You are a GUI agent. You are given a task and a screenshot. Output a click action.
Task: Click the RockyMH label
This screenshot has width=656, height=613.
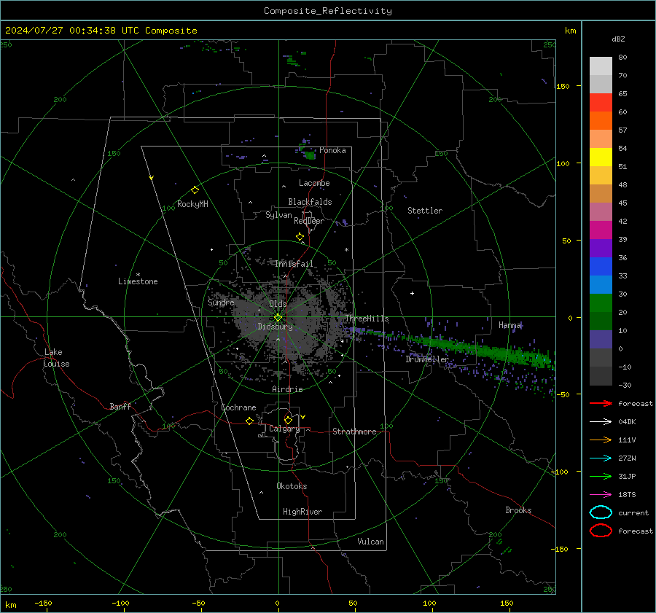point(192,204)
